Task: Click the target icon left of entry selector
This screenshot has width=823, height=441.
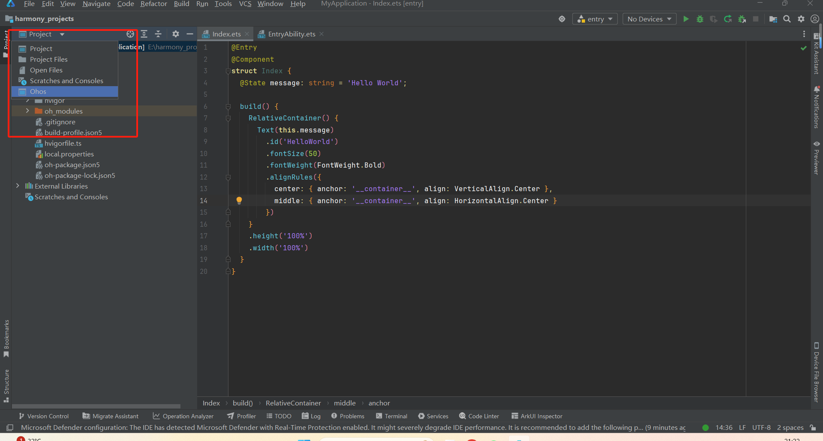Action: [562, 19]
